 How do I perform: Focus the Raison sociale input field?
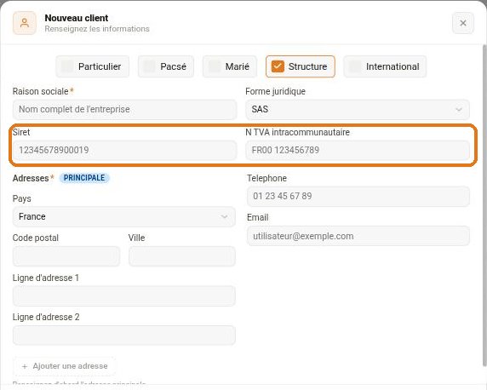pos(124,109)
